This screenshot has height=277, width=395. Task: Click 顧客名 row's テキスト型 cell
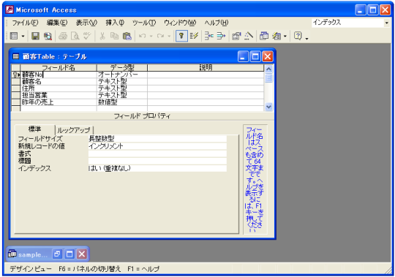[x=122, y=82]
